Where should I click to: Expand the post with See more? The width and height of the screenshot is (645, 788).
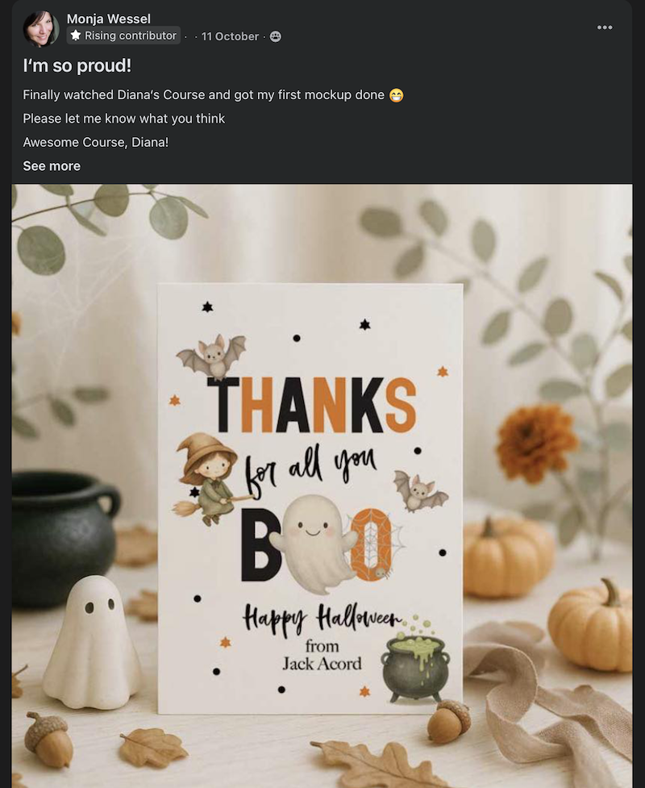tap(52, 166)
